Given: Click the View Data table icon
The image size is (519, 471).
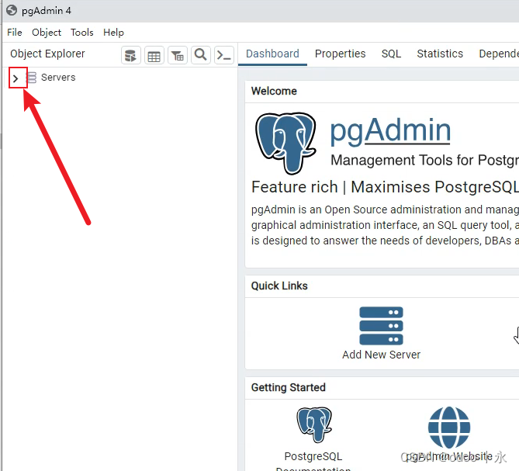Looking at the screenshot, I should 154,55.
